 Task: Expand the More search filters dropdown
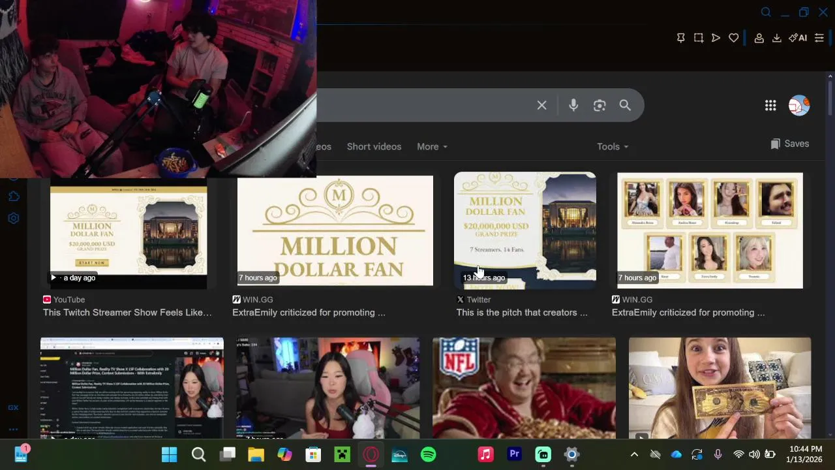coord(432,146)
